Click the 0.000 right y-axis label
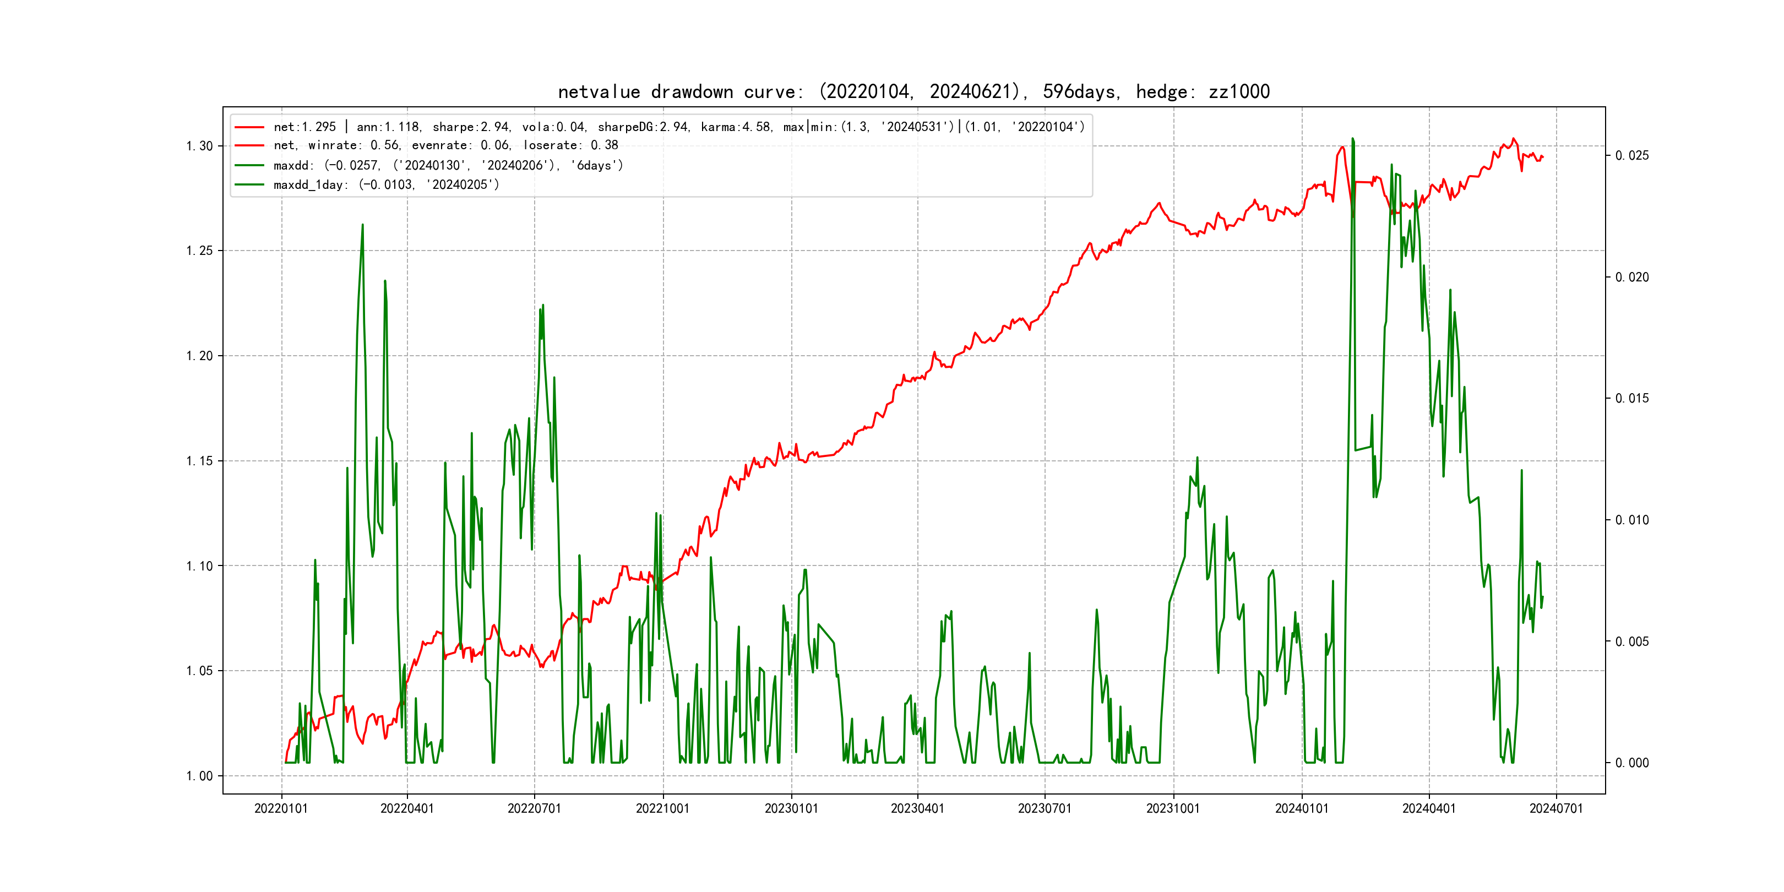Viewport: 1784px width, 892px height. click(1631, 763)
